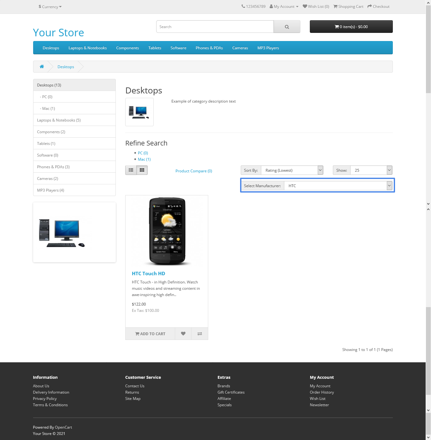This screenshot has height=440, width=431.
Task: Switch to grid view
Action: point(142,170)
